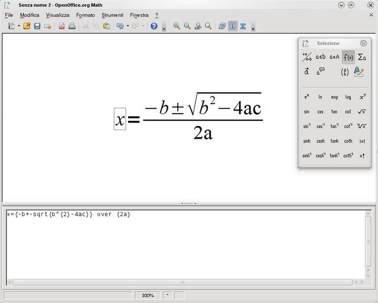Save the formula document
This screenshot has width=378, height=303.
tap(37, 26)
